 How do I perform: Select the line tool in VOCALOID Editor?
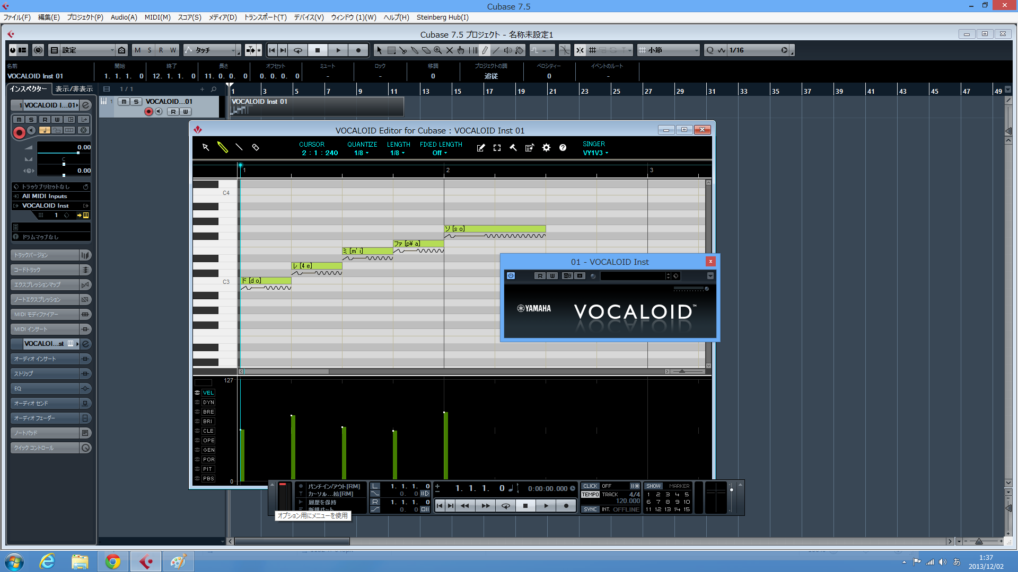(x=239, y=147)
